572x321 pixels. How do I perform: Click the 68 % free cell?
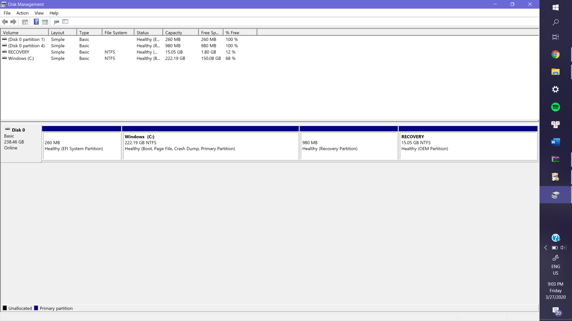click(231, 58)
